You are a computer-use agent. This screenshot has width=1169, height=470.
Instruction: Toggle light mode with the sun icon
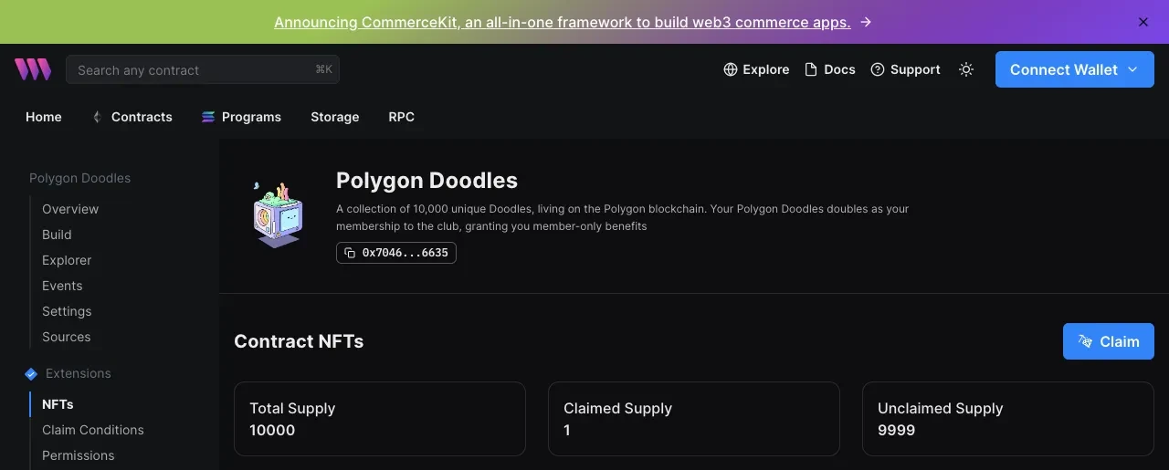click(966, 69)
